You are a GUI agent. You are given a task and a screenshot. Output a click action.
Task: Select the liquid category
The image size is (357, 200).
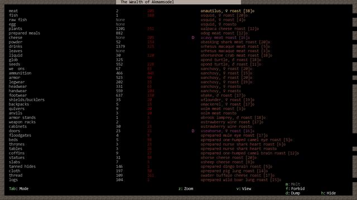[16, 56]
